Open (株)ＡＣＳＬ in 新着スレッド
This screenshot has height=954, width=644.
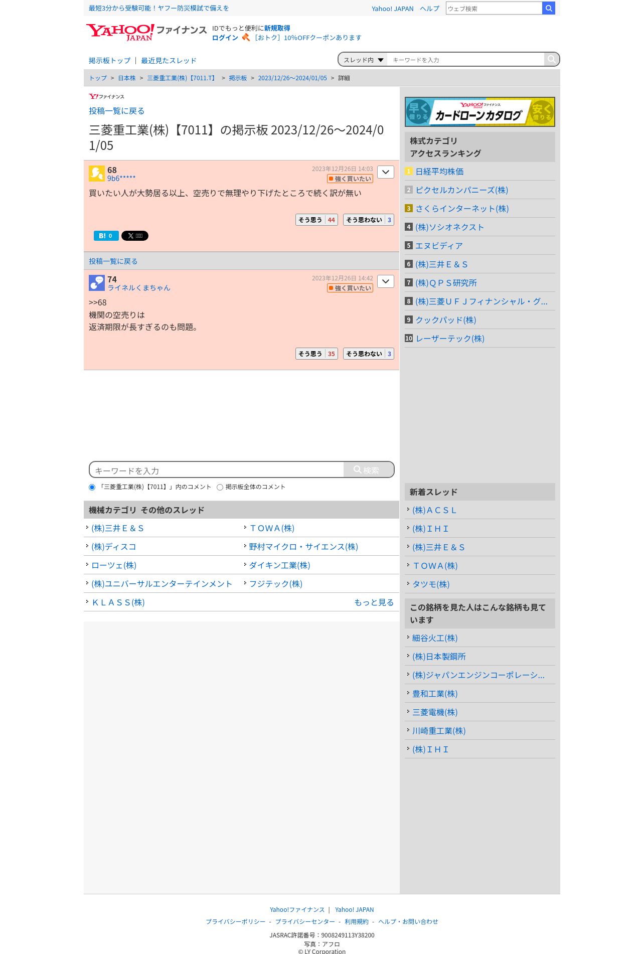click(434, 510)
